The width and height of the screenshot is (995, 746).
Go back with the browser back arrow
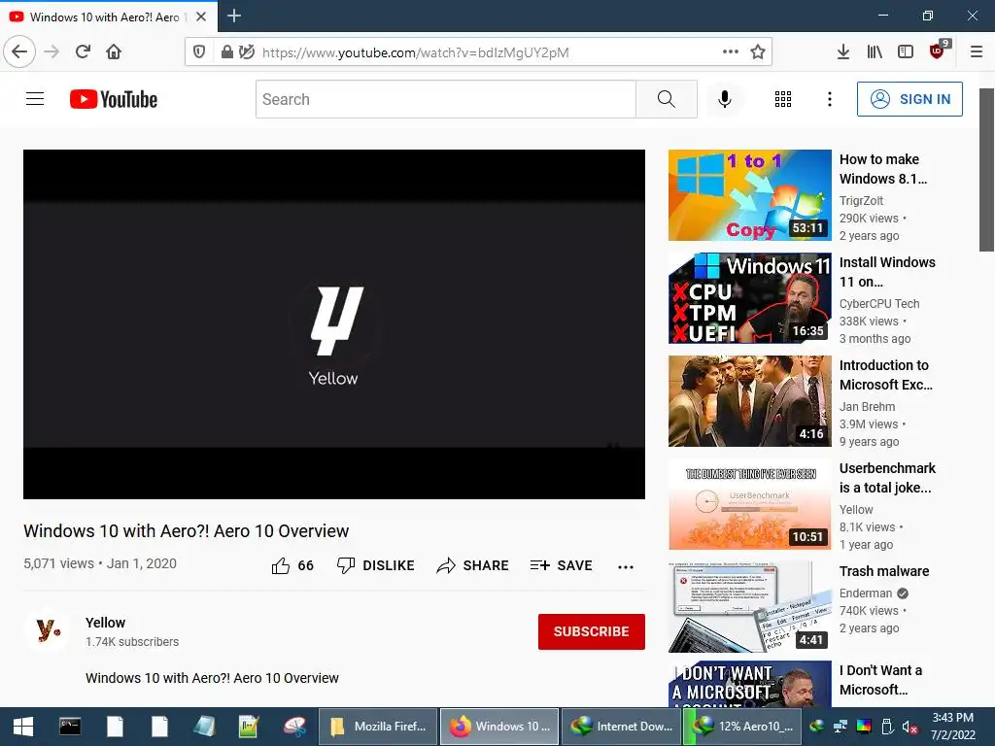19,51
